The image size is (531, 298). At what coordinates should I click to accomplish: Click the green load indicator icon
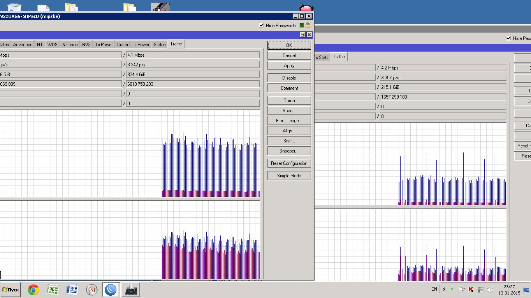click(301, 26)
